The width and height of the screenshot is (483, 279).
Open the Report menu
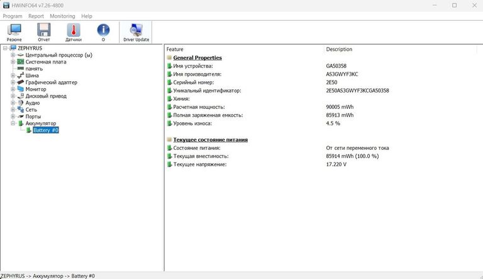click(36, 16)
